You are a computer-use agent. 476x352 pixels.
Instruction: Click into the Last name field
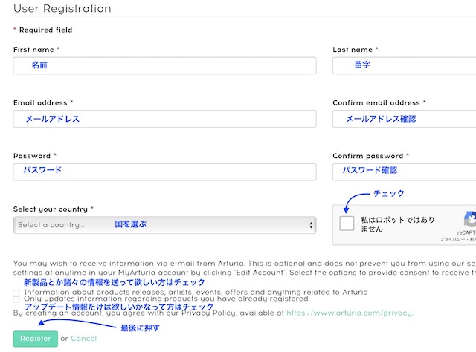[405, 66]
